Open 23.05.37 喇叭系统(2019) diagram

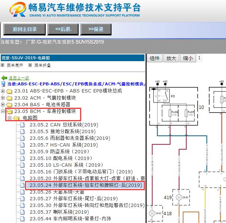click(59, 212)
